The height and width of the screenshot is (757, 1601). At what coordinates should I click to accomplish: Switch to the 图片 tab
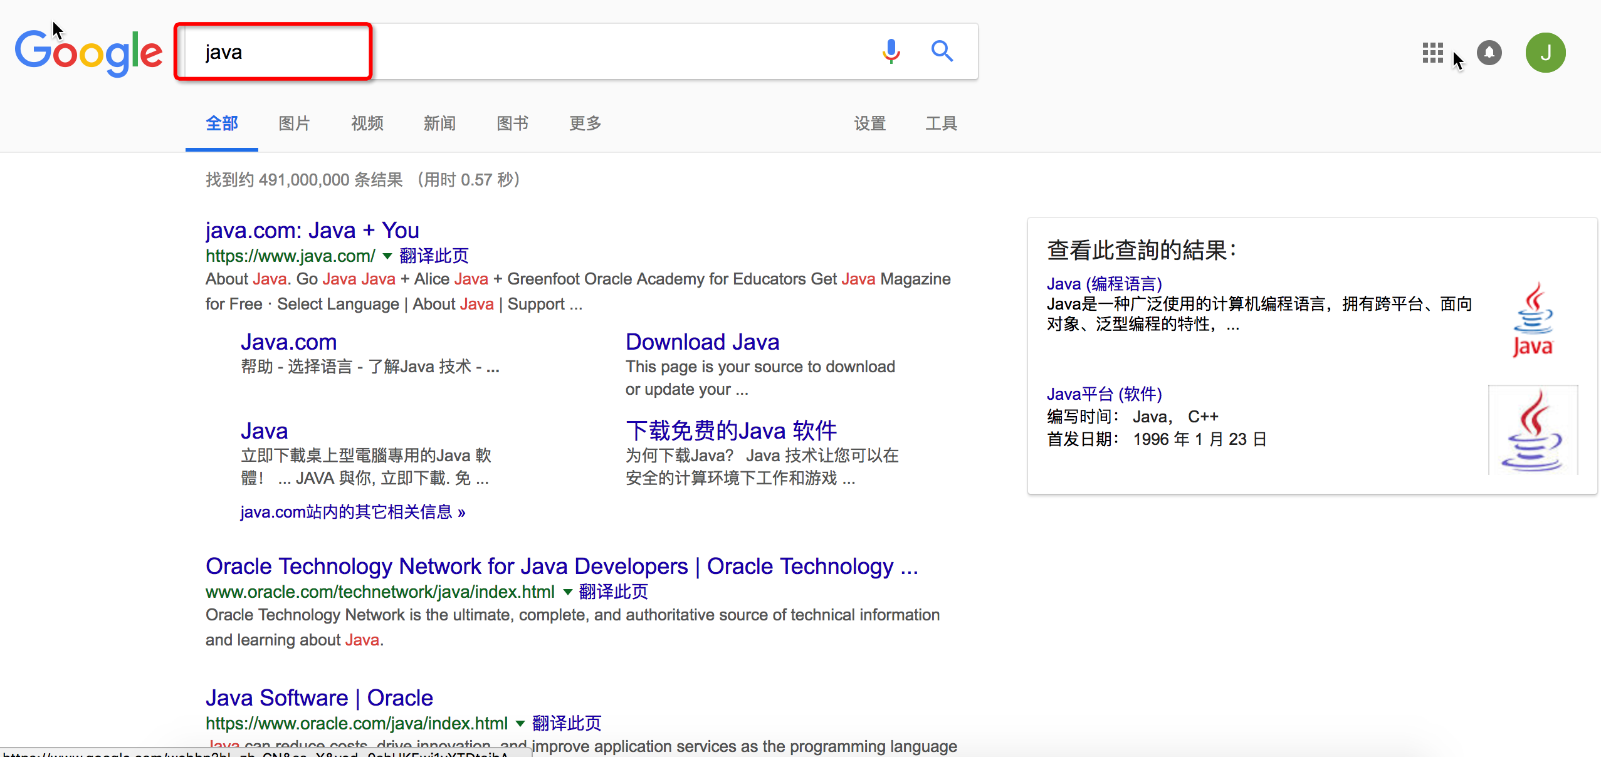coord(295,123)
